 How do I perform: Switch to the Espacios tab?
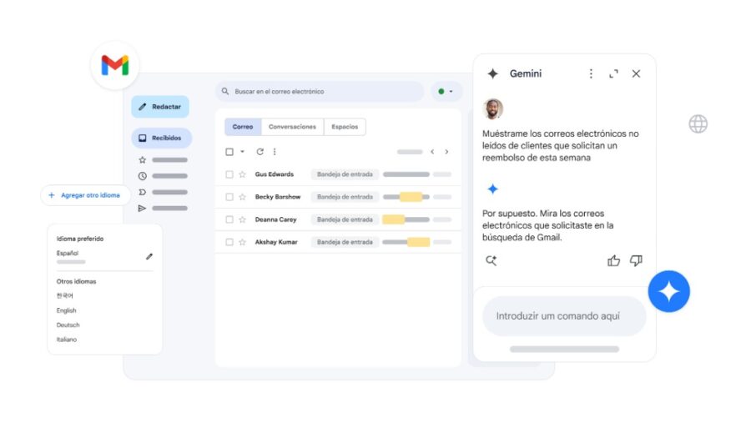click(345, 127)
